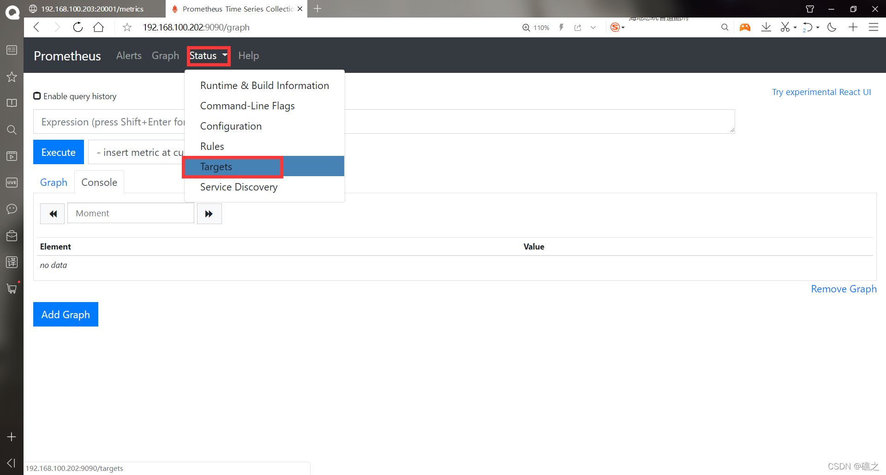The height and width of the screenshot is (475, 886).
Task: Click the plus add-extension icon in toolbar
Action: (853, 27)
